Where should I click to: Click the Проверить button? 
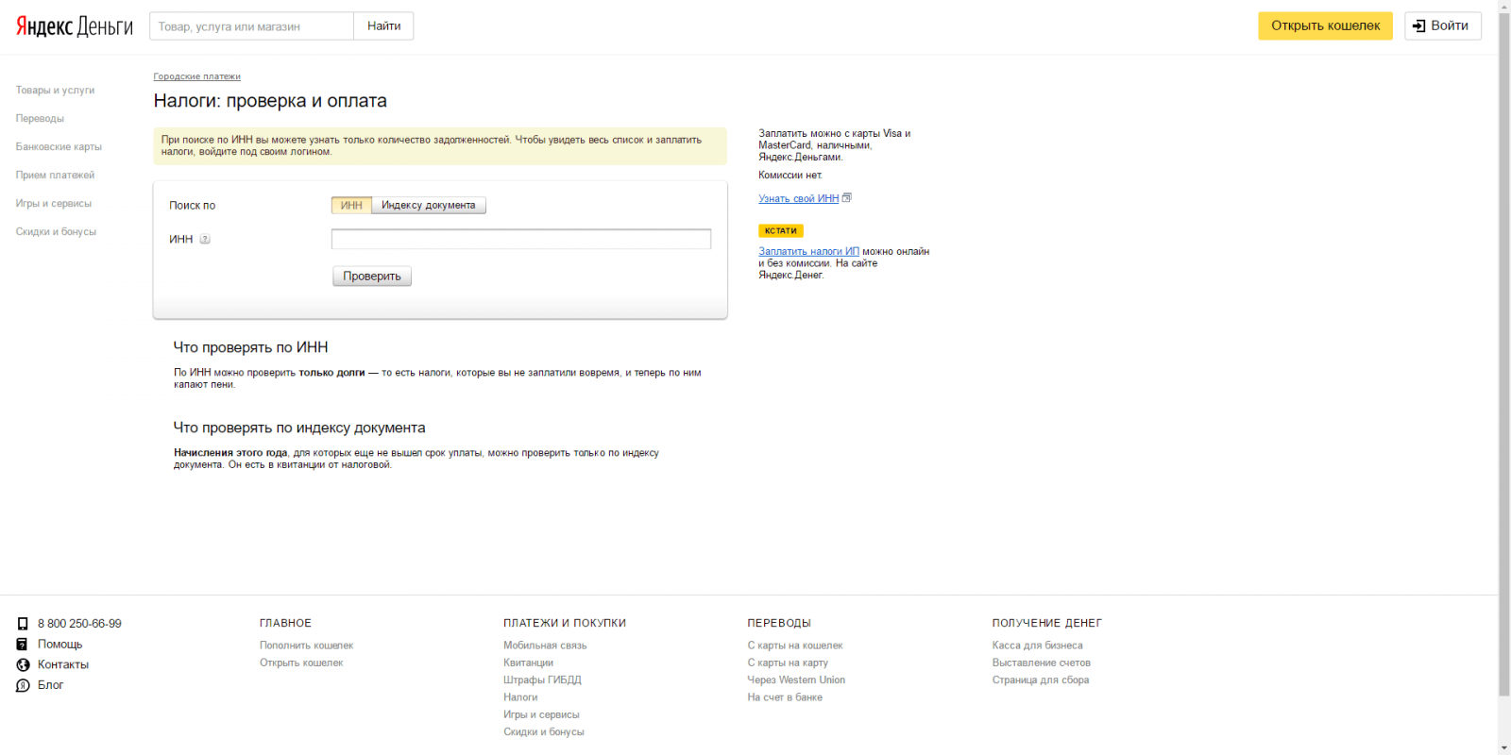tap(372, 277)
